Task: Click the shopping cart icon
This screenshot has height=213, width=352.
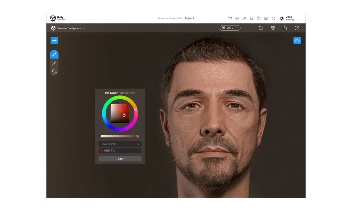Action: point(230,18)
